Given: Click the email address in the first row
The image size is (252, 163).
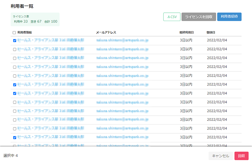Looking at the screenshot, I should click(123, 40).
